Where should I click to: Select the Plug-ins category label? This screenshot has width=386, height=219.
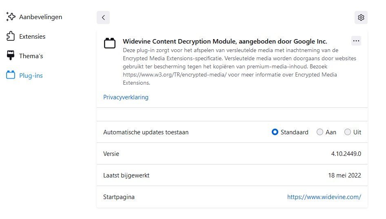[31, 75]
